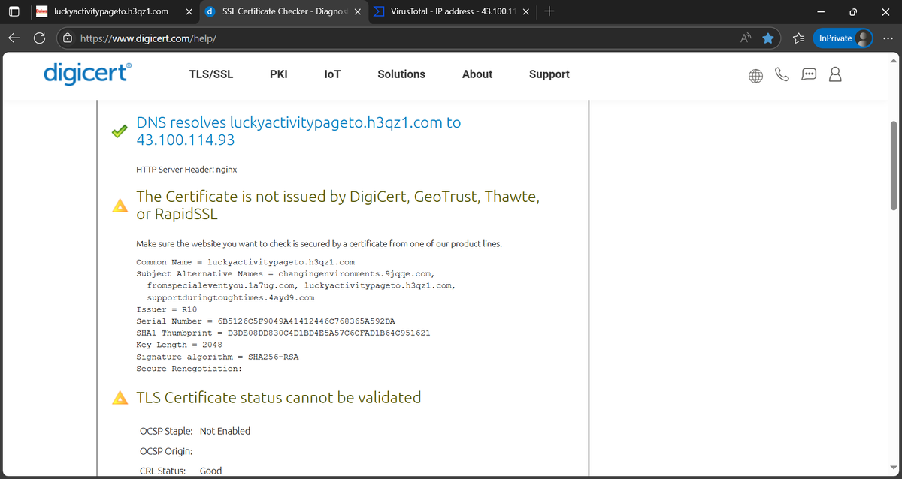Click OCSP Staple Not Enabled row
The image size is (902, 479).
click(195, 431)
